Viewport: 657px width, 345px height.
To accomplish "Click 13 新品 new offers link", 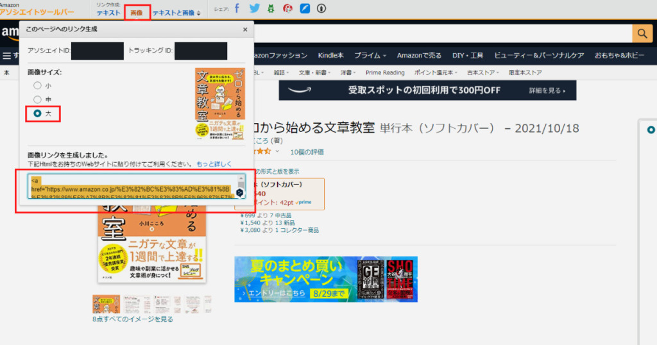I will pyautogui.click(x=284, y=223).
